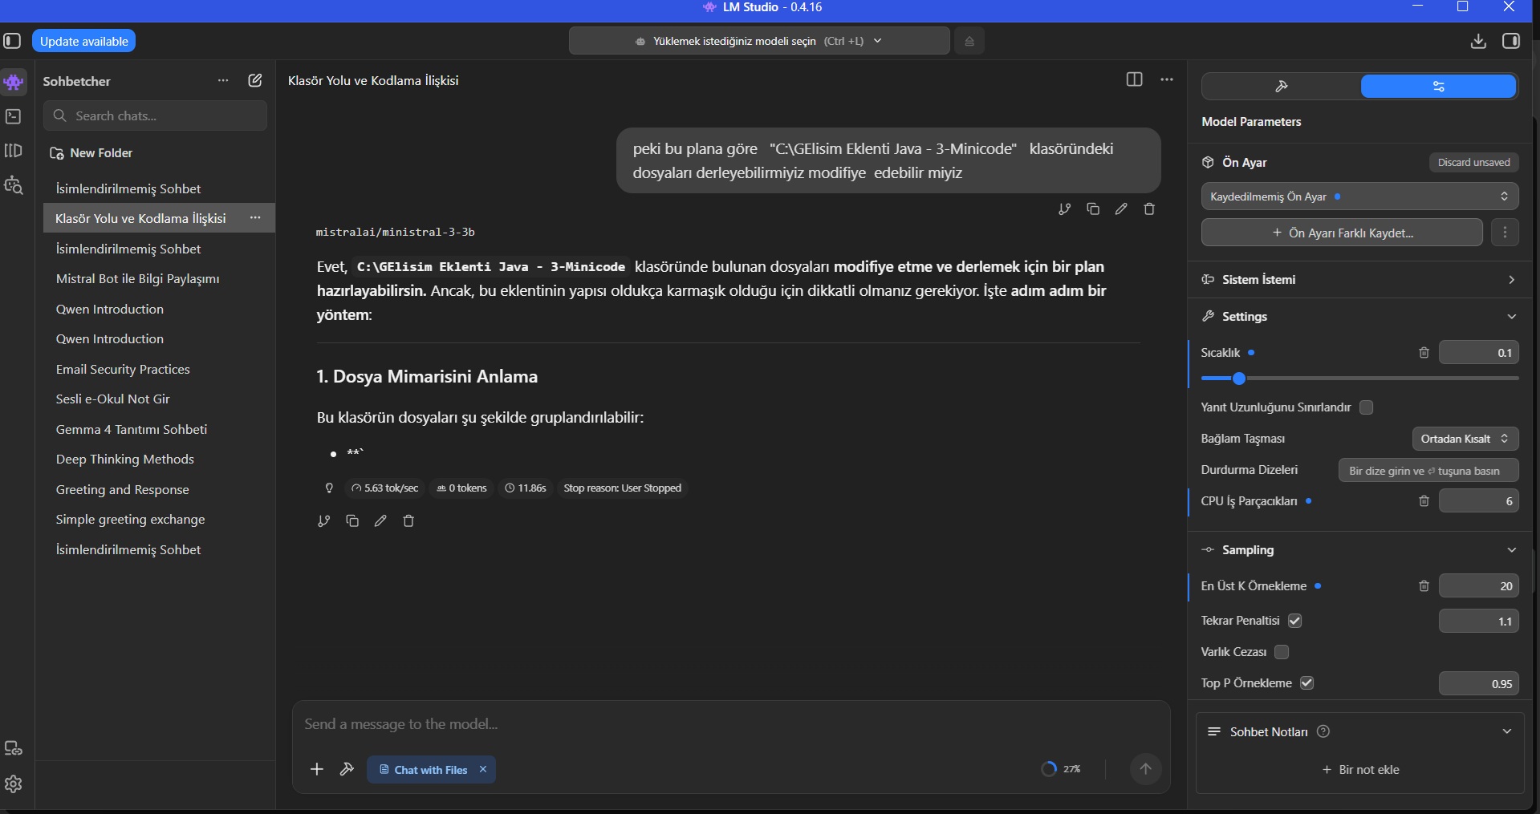Disable Top P Örnekleme checkbox
1540x814 pixels.
1306,683
